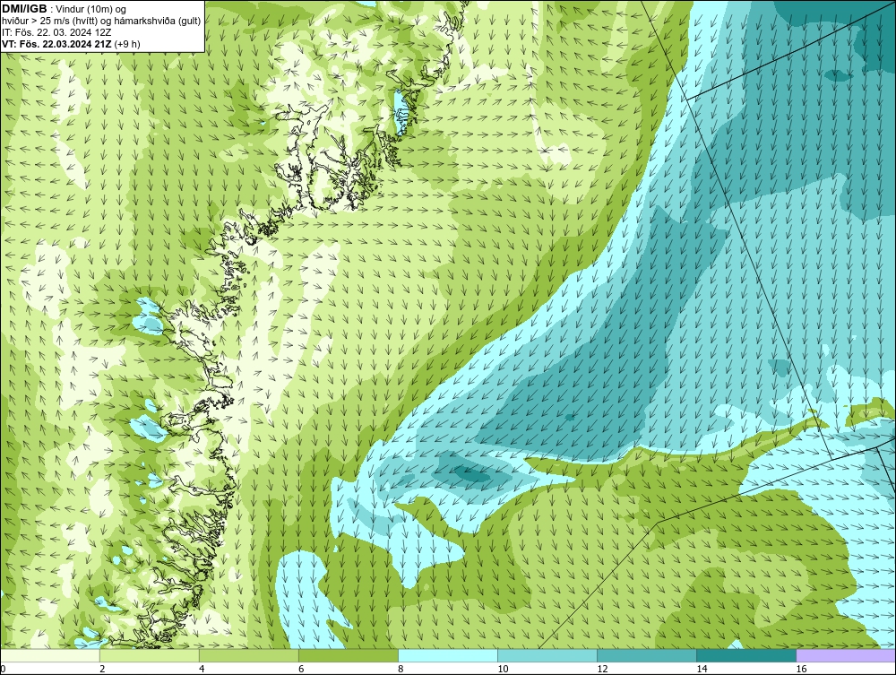Screen dimensions: 896x675
Task: Click the 12–14 m/s teal legend swatch
Action: [647, 655]
